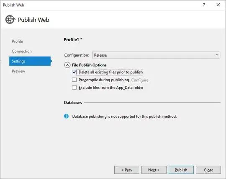Click the Configure precompile link

click(x=140, y=80)
